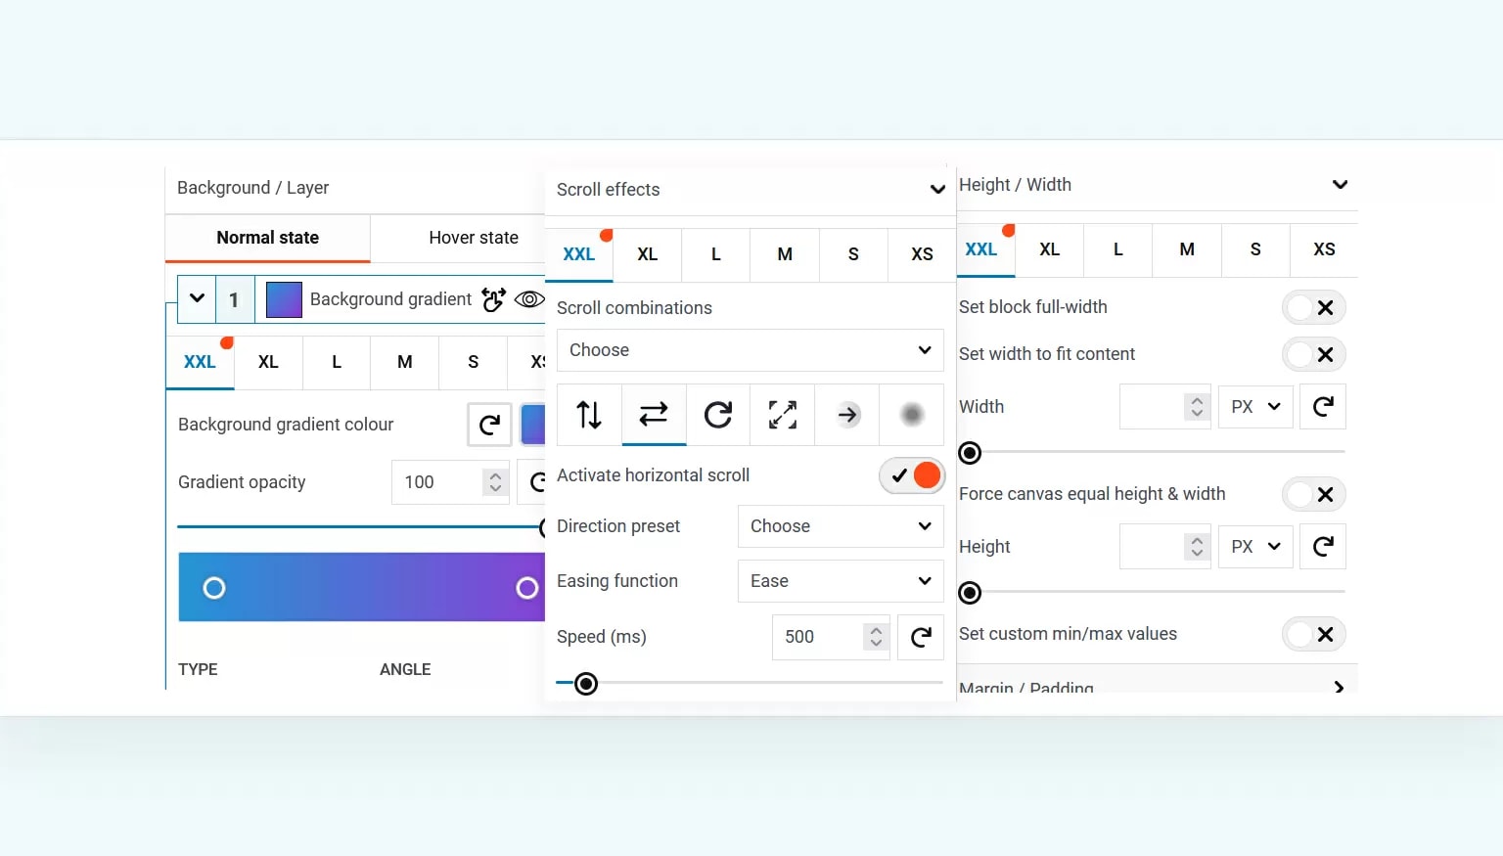Click the gradient layer thumbnail swatch
1503x856 pixels.
pos(284,299)
